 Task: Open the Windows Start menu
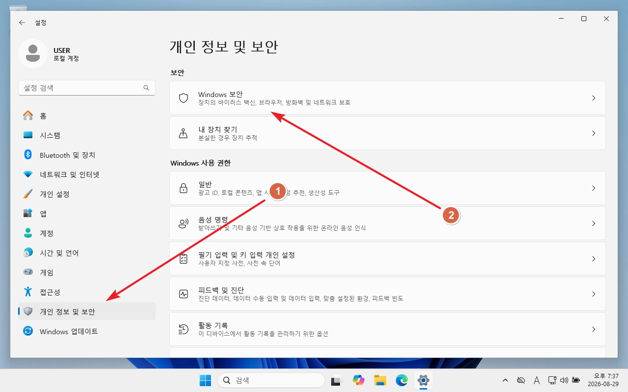(205, 380)
